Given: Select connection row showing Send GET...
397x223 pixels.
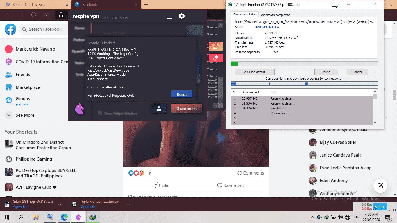Looking at the screenshot, I should click(302, 108).
